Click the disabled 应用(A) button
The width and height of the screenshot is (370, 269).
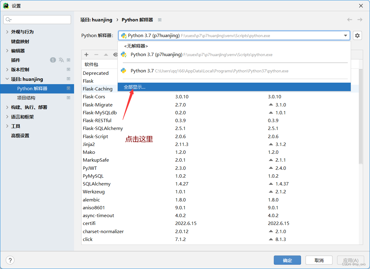[351, 260]
